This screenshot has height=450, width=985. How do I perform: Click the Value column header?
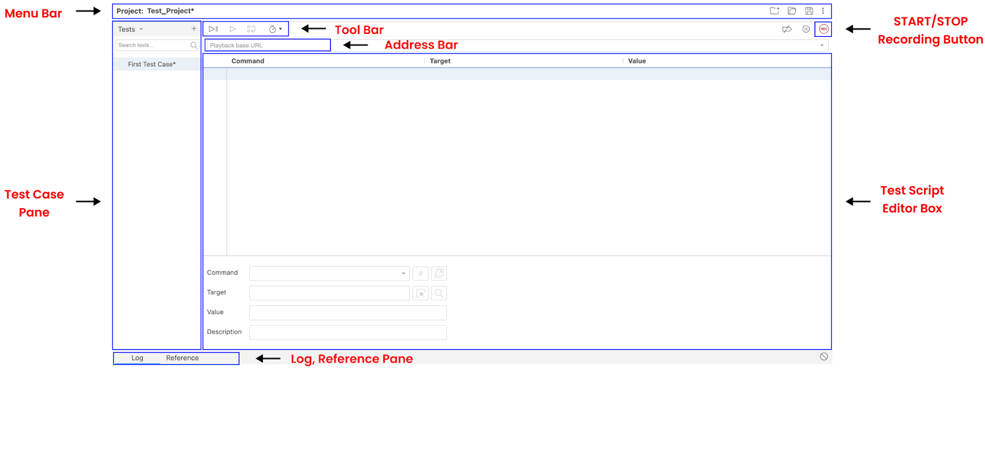coord(637,61)
